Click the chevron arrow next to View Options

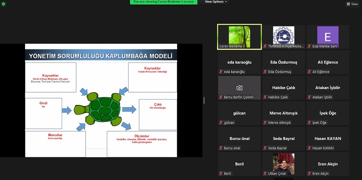(x=226, y=2)
